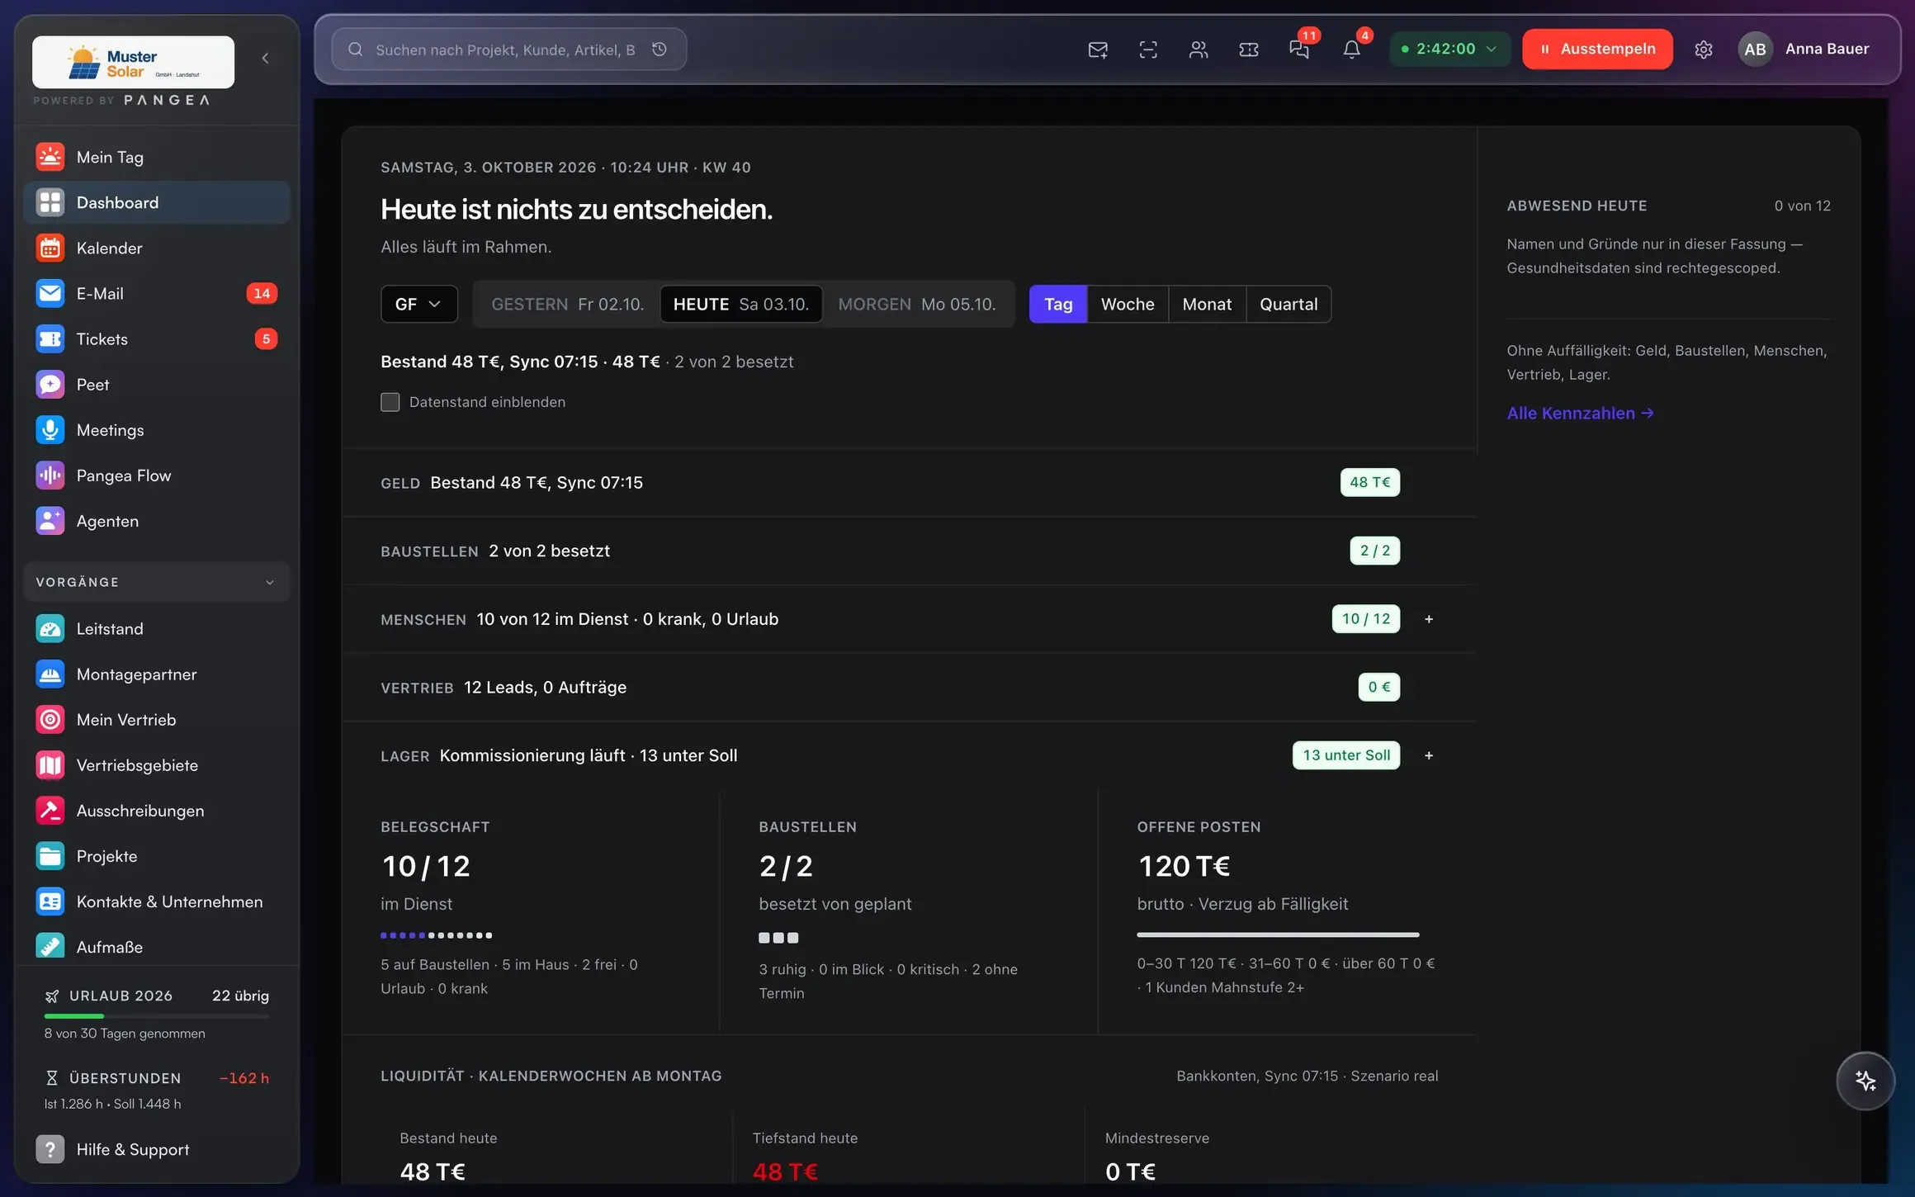Click the Urlaub 2026 progress bar
The width and height of the screenshot is (1915, 1197).
click(x=157, y=1016)
